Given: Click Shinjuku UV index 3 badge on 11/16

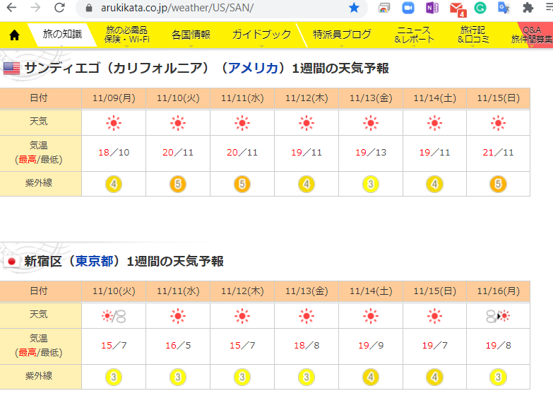Looking at the screenshot, I should pyautogui.click(x=498, y=378).
